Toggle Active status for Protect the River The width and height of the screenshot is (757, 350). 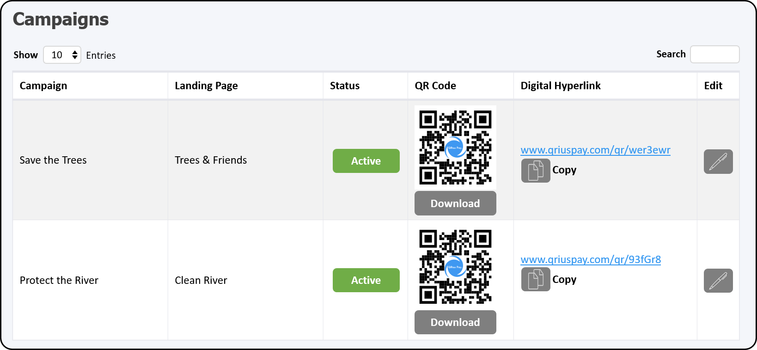point(366,280)
